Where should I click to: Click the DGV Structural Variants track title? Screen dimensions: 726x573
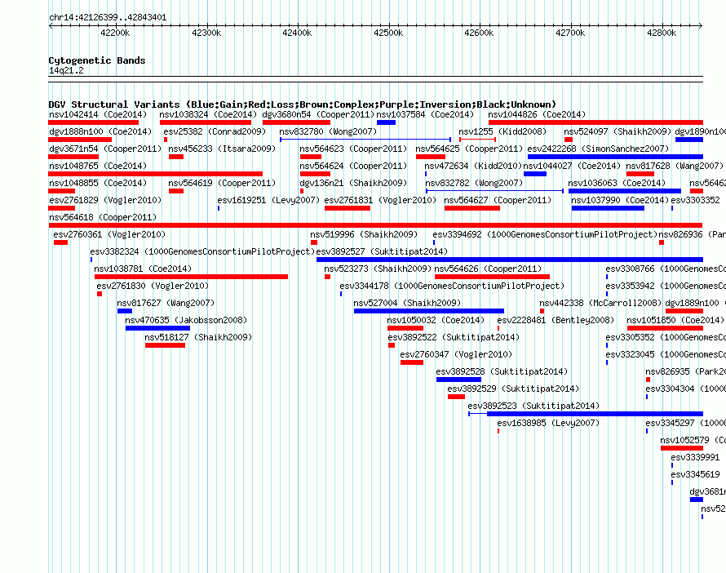[x=303, y=104]
